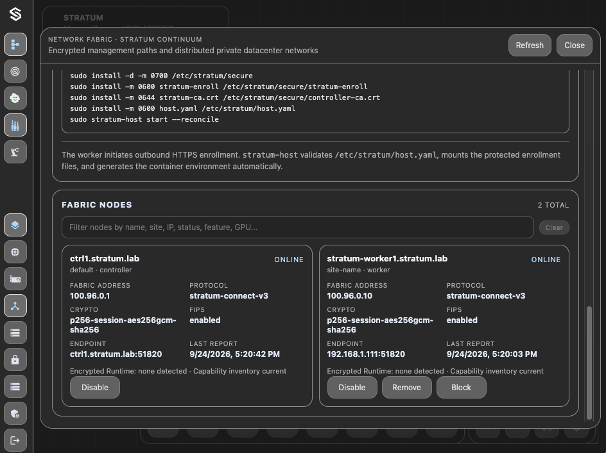Select the ctrl1.stratum.lab node title
This screenshot has width=606, height=453.
(105, 258)
